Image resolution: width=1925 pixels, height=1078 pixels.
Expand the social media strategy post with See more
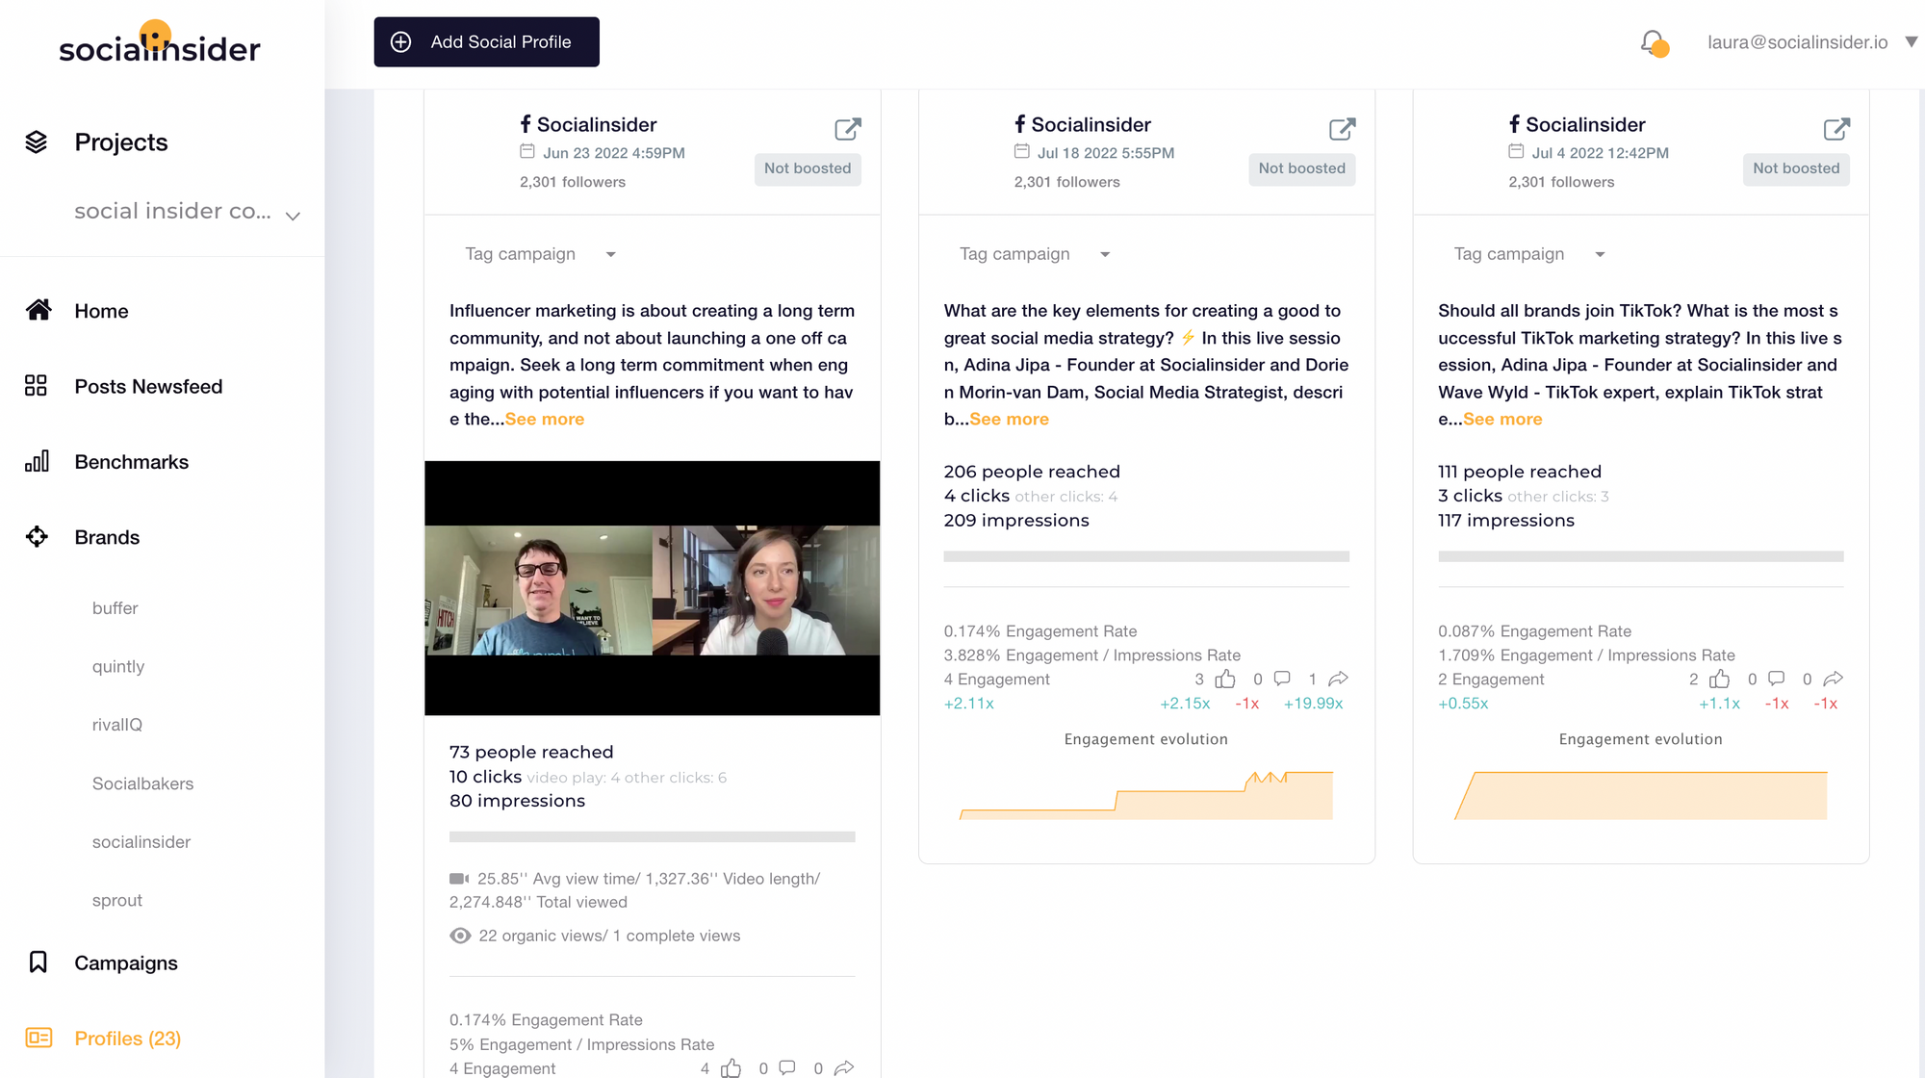click(1010, 420)
